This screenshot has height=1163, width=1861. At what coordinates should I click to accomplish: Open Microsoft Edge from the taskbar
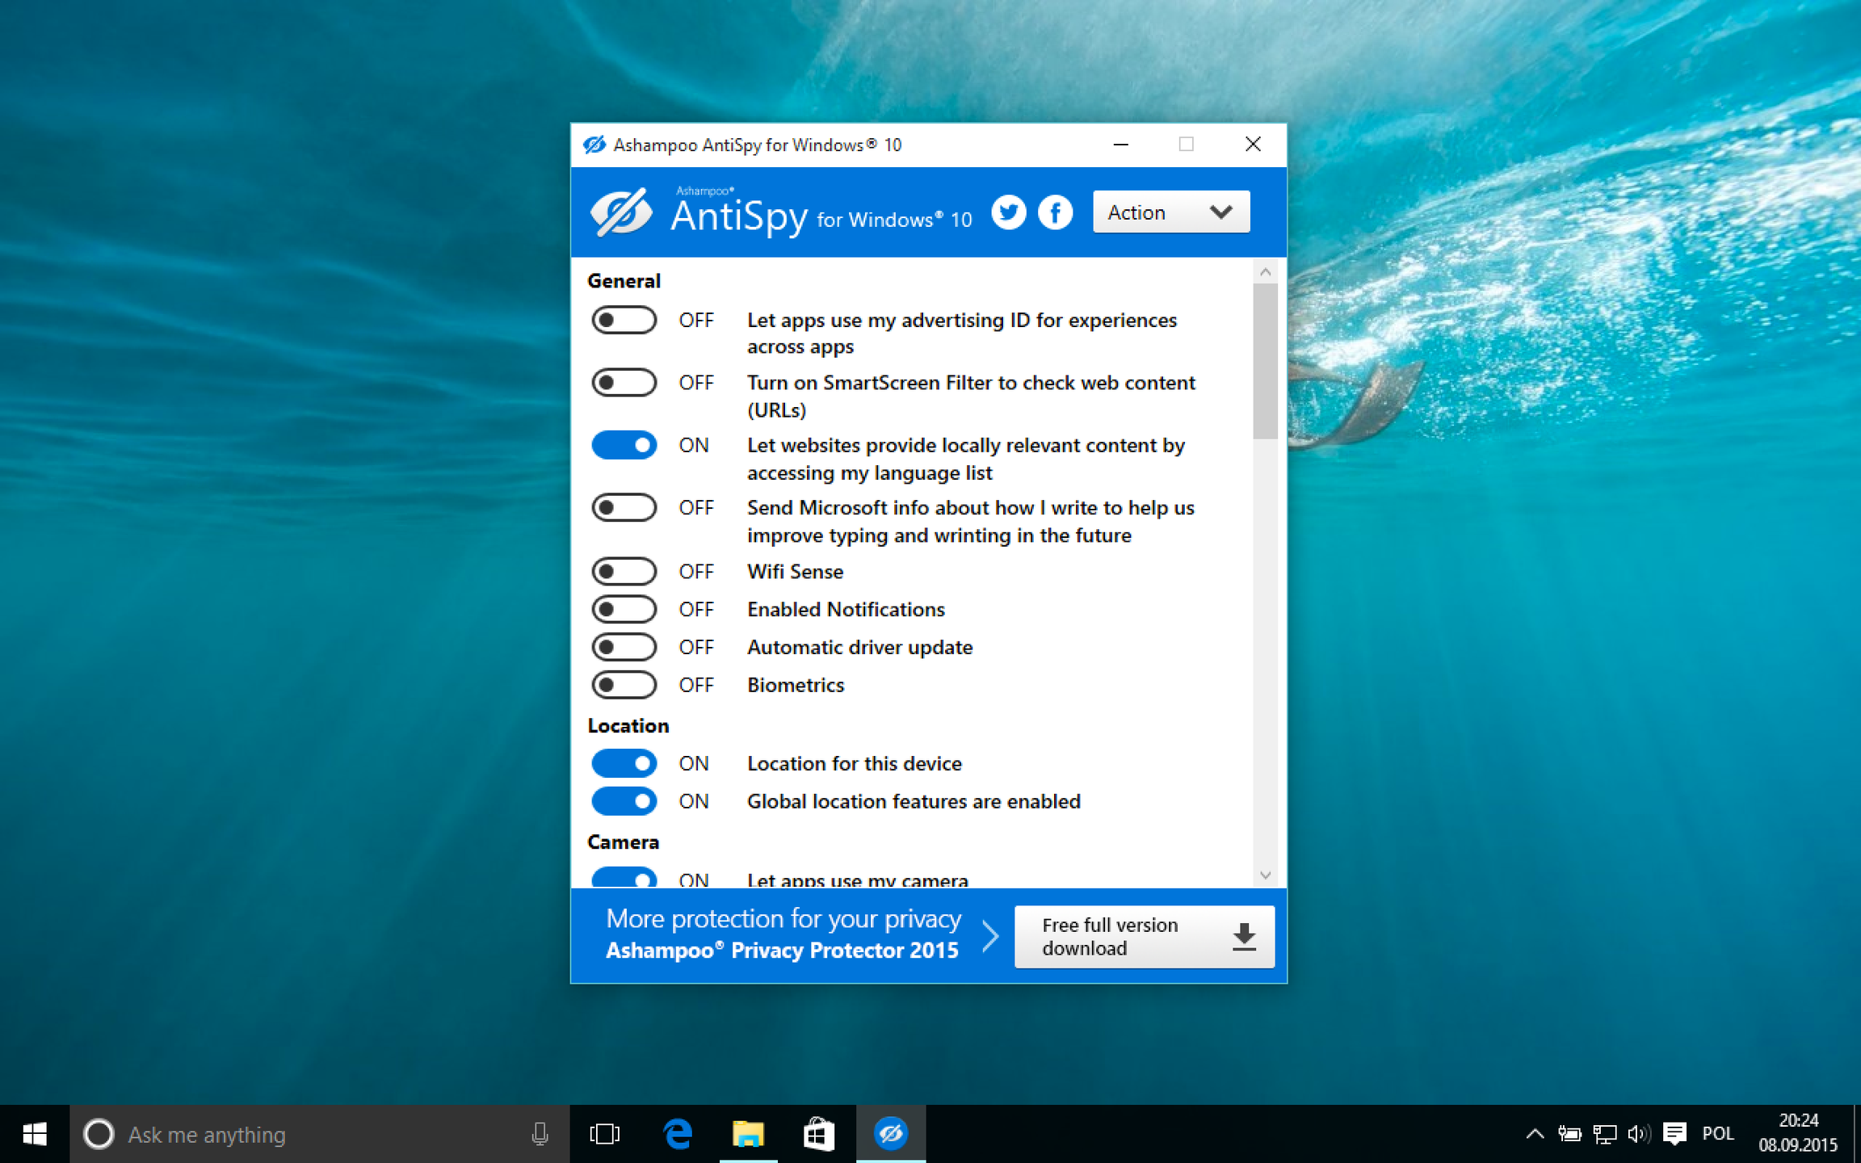678,1134
